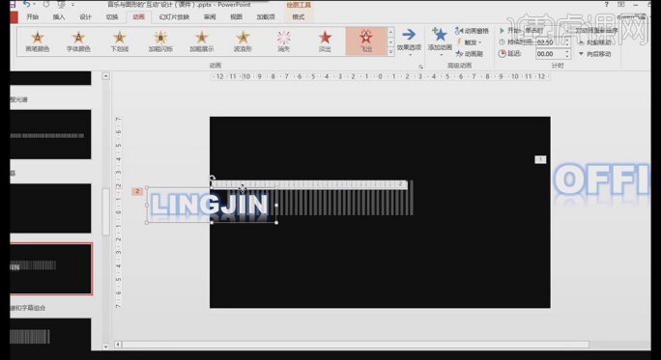Select animation order tag 2 beside LINGJIN

137,191
